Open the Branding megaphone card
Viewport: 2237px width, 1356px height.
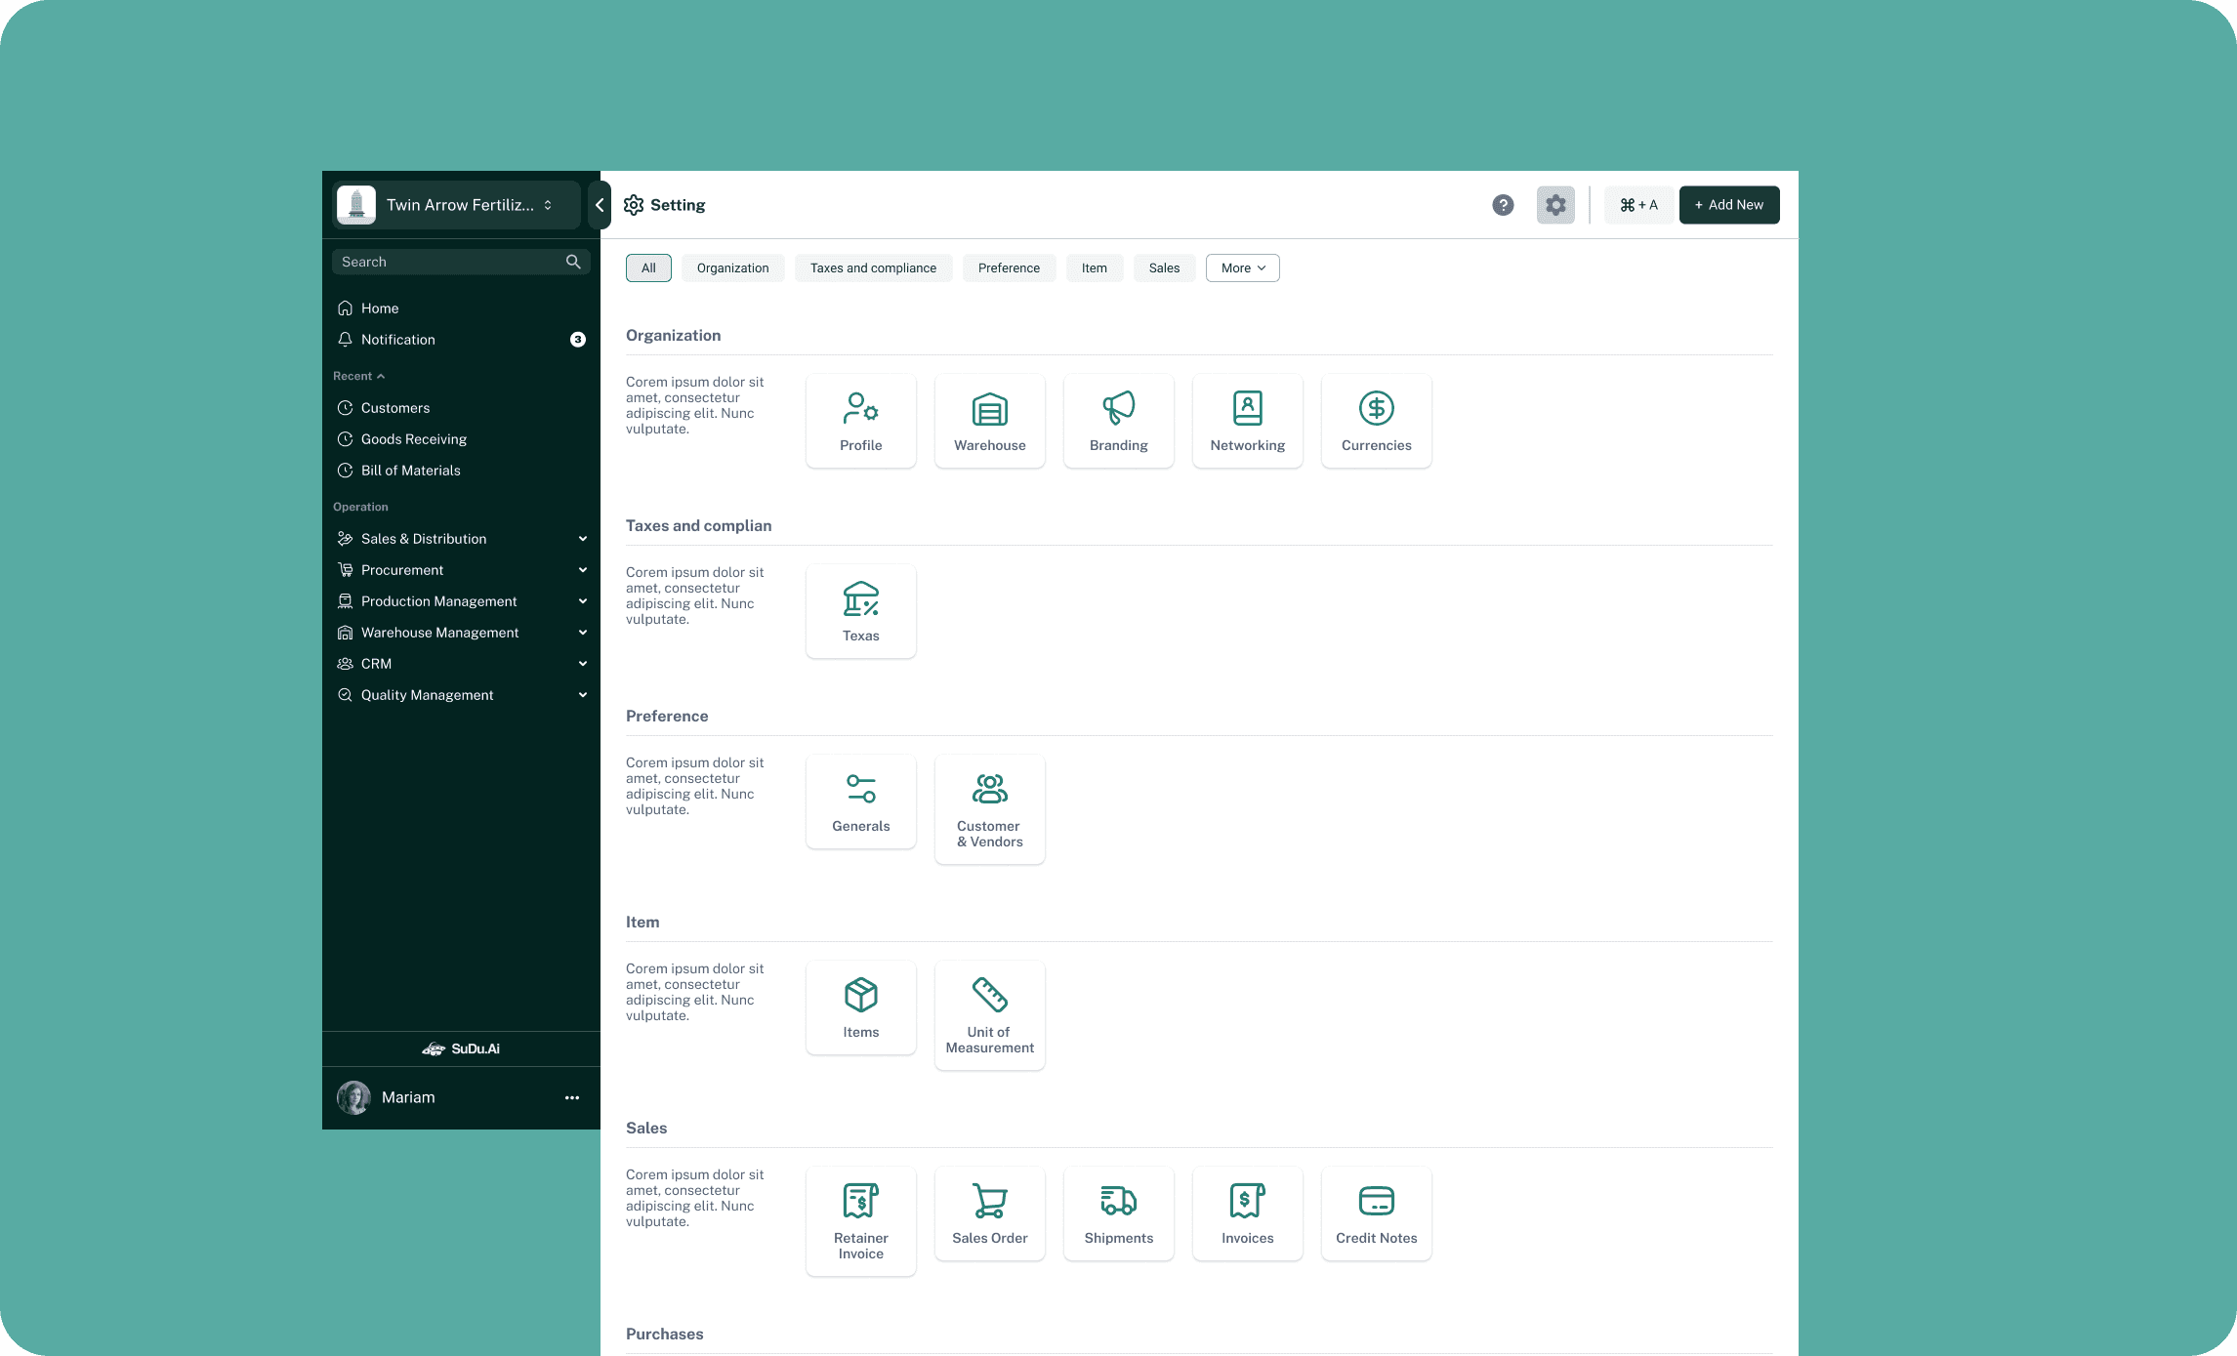tap(1118, 421)
